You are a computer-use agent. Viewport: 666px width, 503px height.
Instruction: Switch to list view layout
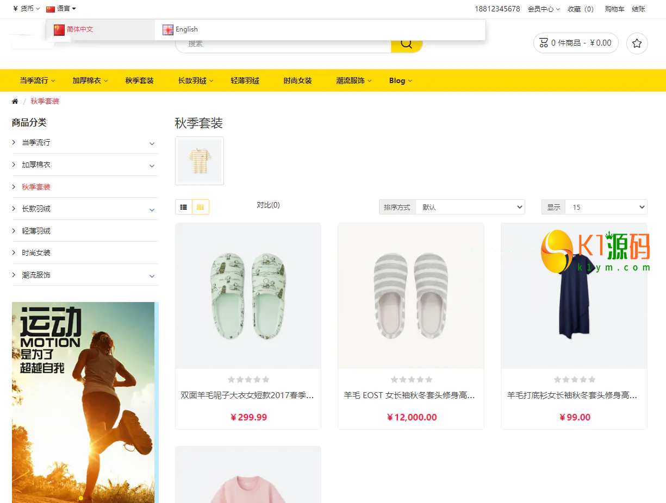(184, 207)
